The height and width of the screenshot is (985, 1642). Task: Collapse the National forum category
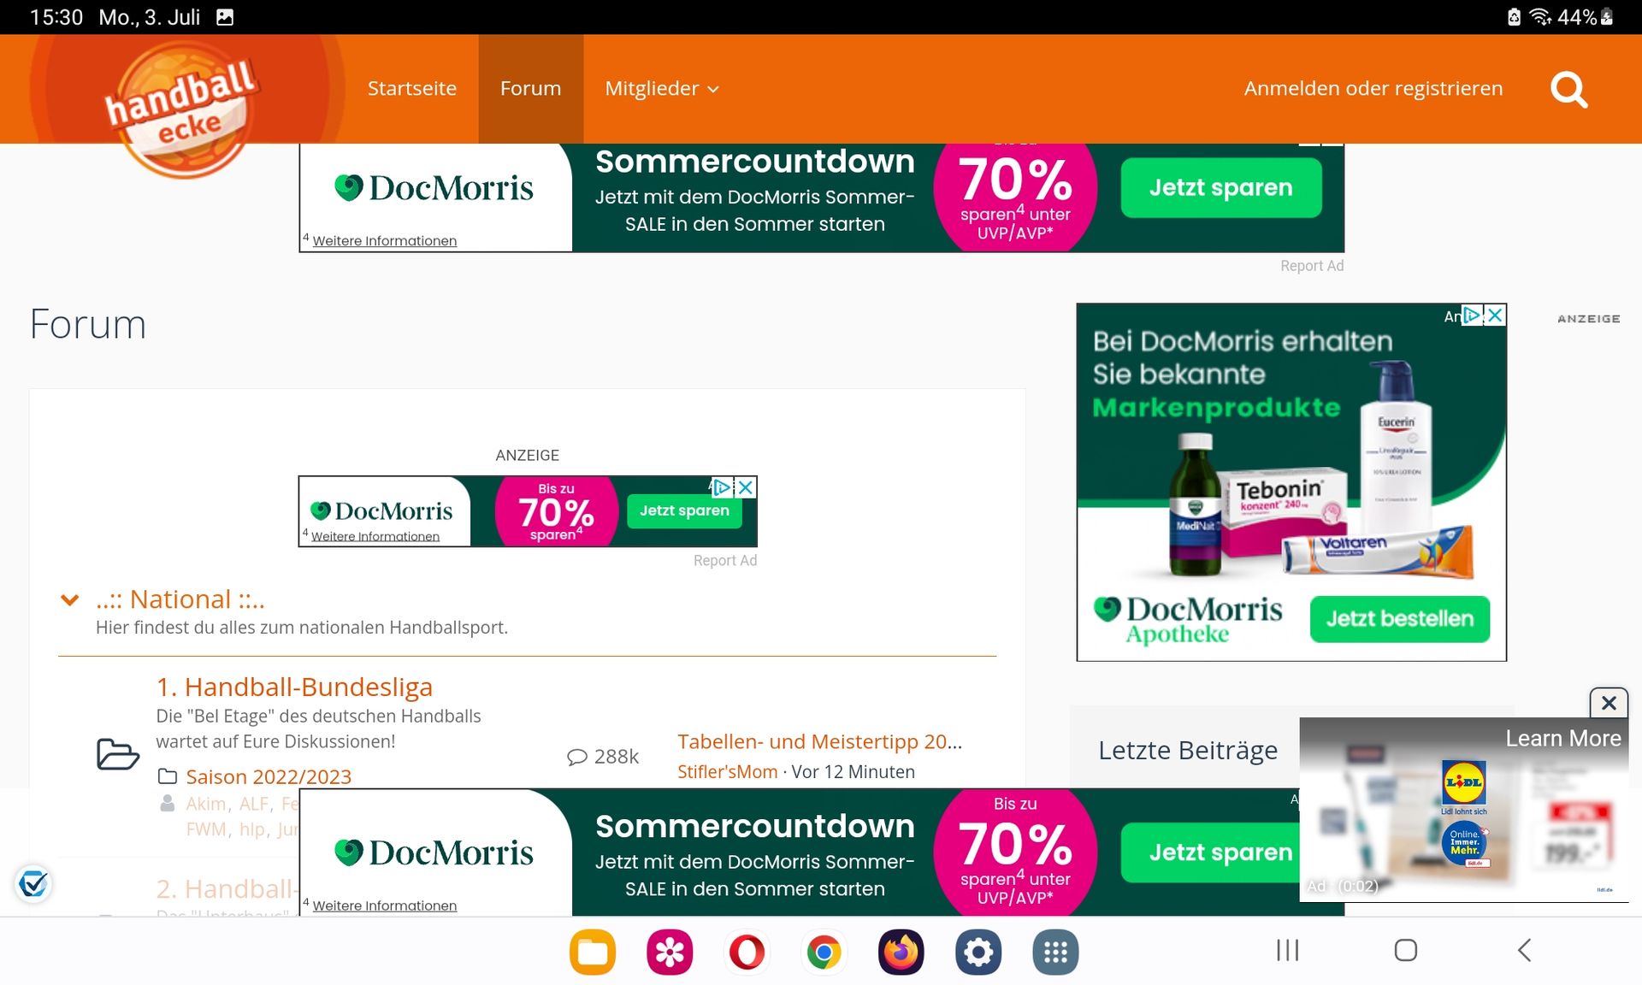(x=70, y=599)
